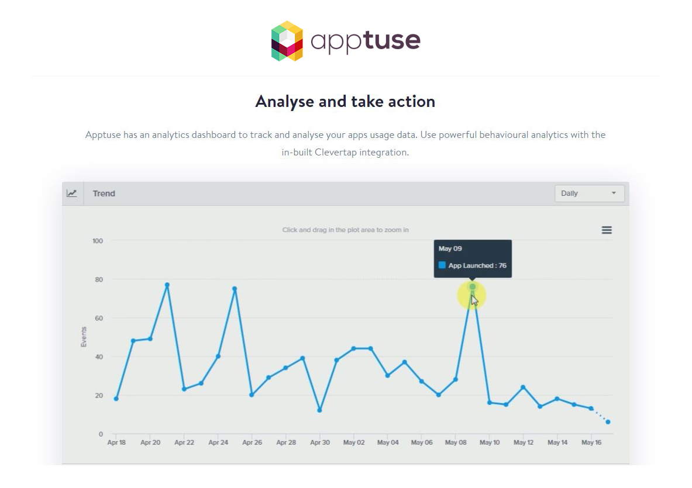Click the App Launched blue legend square
Screen dimensions: 692x488
(442, 265)
